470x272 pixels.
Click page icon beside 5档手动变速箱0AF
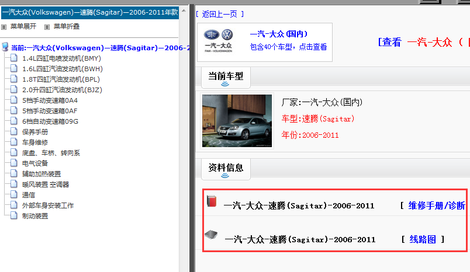(x=14, y=110)
